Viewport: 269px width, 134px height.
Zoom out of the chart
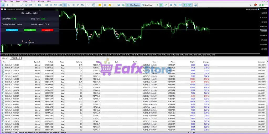(175, 5)
